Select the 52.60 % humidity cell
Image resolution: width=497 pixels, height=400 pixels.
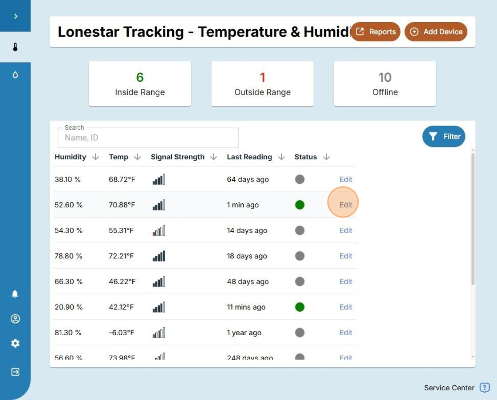[x=68, y=205]
